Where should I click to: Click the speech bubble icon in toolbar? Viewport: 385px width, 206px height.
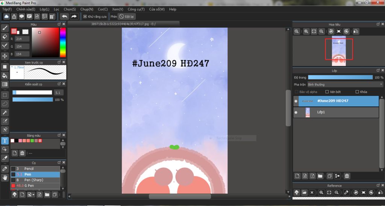22,17
